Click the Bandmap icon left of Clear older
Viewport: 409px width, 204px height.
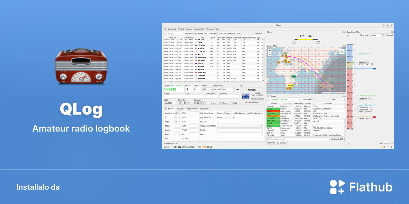[348, 35]
